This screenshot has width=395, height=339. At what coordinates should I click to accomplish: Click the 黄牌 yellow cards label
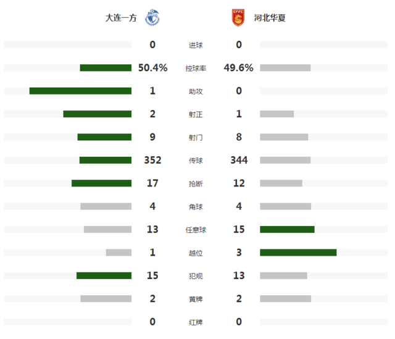196,299
